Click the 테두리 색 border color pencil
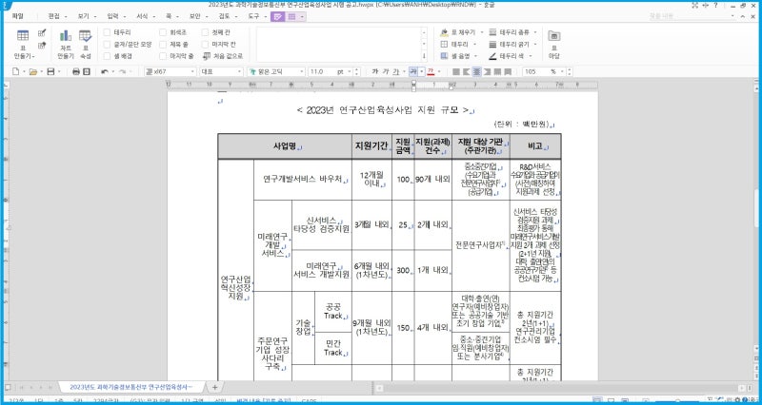Image resolution: width=762 pixels, height=405 pixels. pyautogui.click(x=492, y=56)
